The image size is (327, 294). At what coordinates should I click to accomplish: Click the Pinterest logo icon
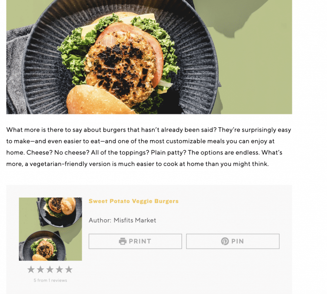[x=225, y=241]
